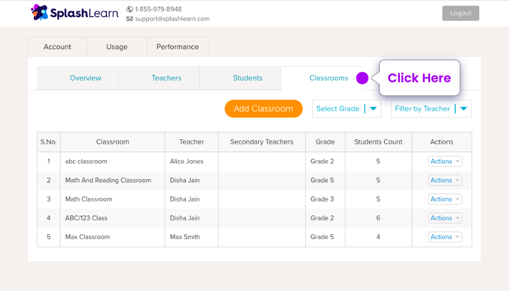Go to the Performance tab
The height and width of the screenshot is (291, 509).
pos(178,46)
